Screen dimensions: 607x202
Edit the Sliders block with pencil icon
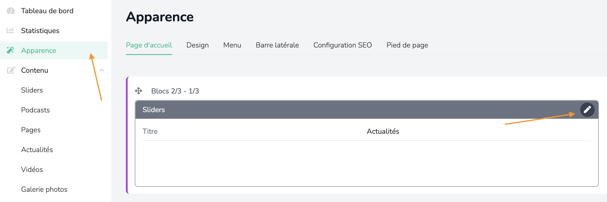click(587, 110)
